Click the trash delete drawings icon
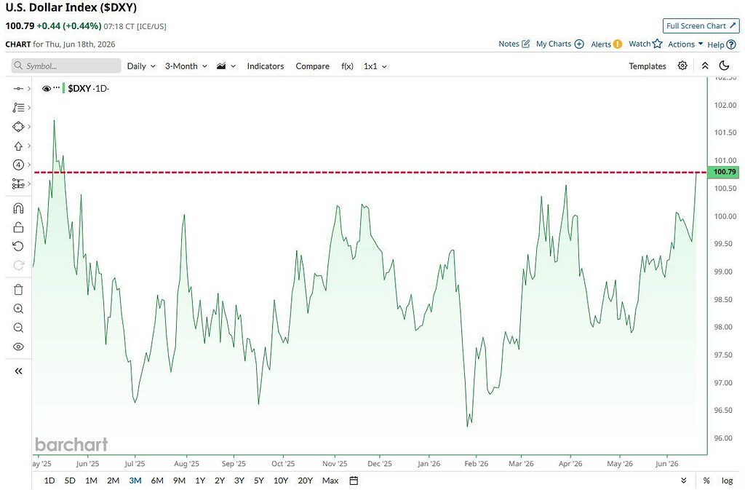745x490 pixels. (18, 290)
